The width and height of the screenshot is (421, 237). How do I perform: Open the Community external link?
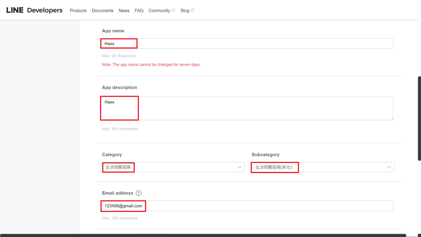[x=162, y=11]
